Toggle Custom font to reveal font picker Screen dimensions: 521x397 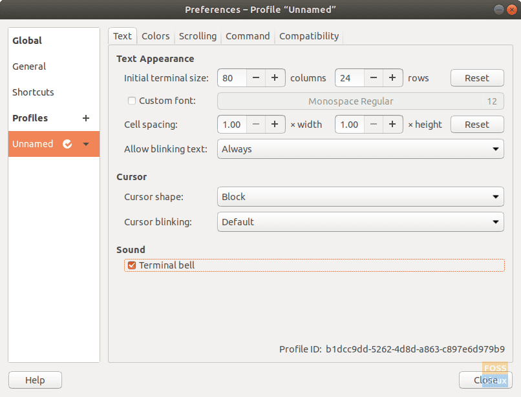132,101
